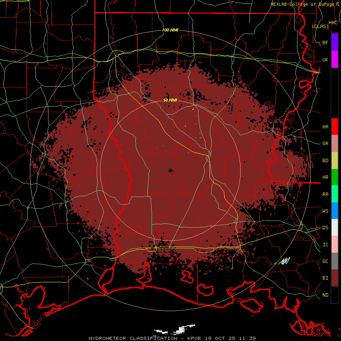Image resolution: width=341 pixels, height=341 pixels.
Task: Click the 'UK' legend label
Action: 325,60
